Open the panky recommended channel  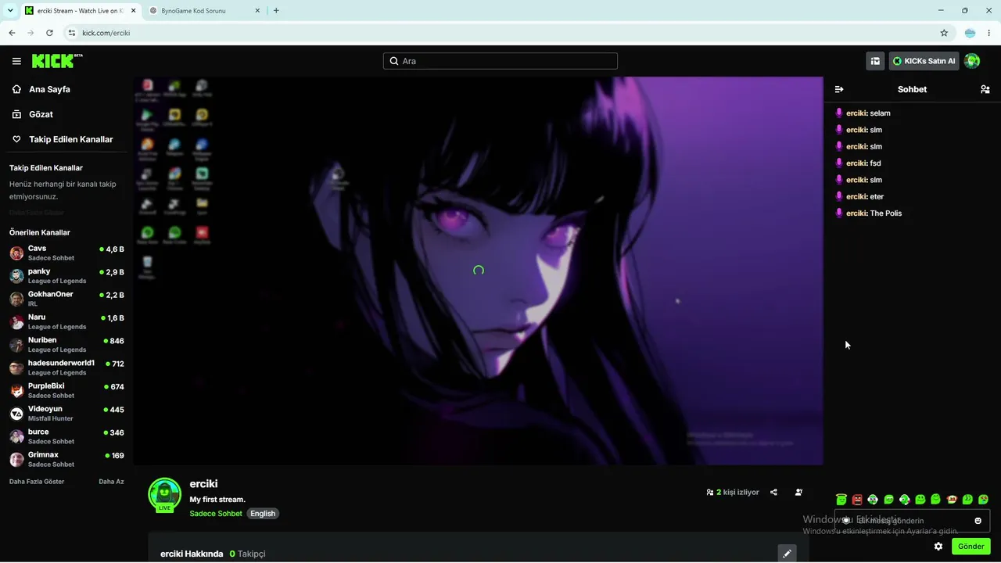(x=66, y=275)
